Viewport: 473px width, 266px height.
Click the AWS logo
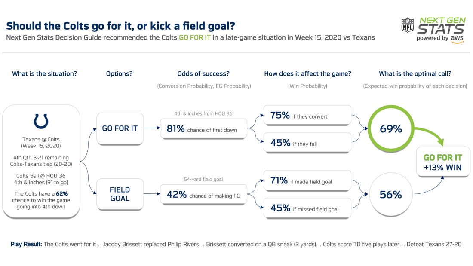click(x=457, y=39)
